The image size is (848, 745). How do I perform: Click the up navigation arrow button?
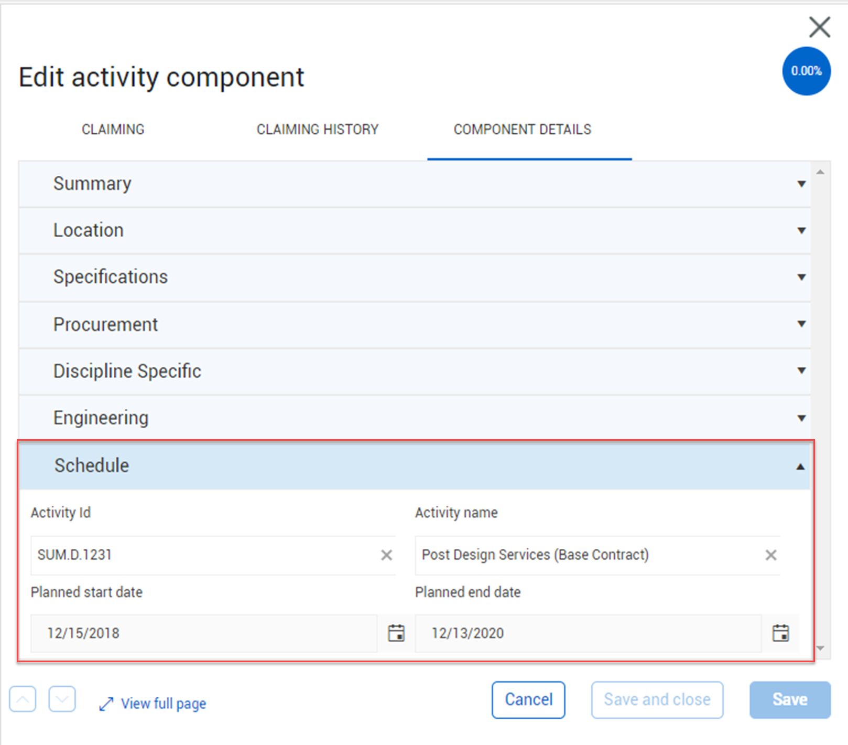click(x=22, y=699)
